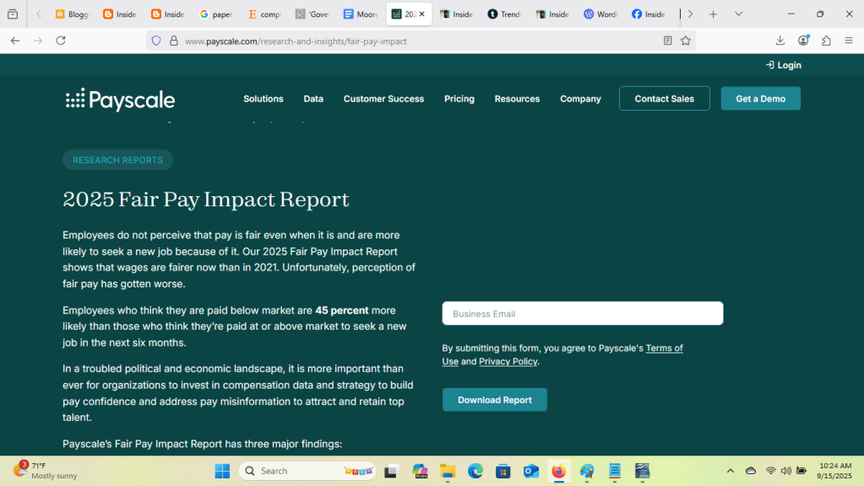Launch Microsoft 365 Copilot from the taskbar
The height and width of the screenshot is (486, 864).
pos(420,471)
